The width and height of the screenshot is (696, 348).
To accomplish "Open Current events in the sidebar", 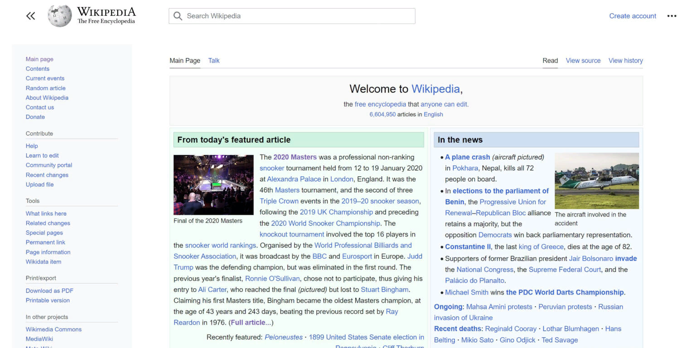I will tap(45, 78).
